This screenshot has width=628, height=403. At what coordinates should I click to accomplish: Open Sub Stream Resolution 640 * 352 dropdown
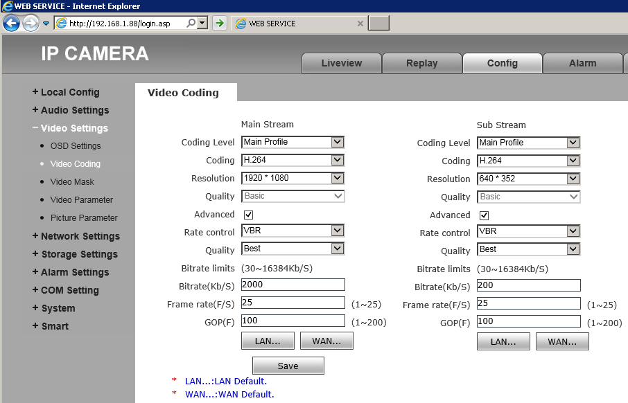click(528, 179)
